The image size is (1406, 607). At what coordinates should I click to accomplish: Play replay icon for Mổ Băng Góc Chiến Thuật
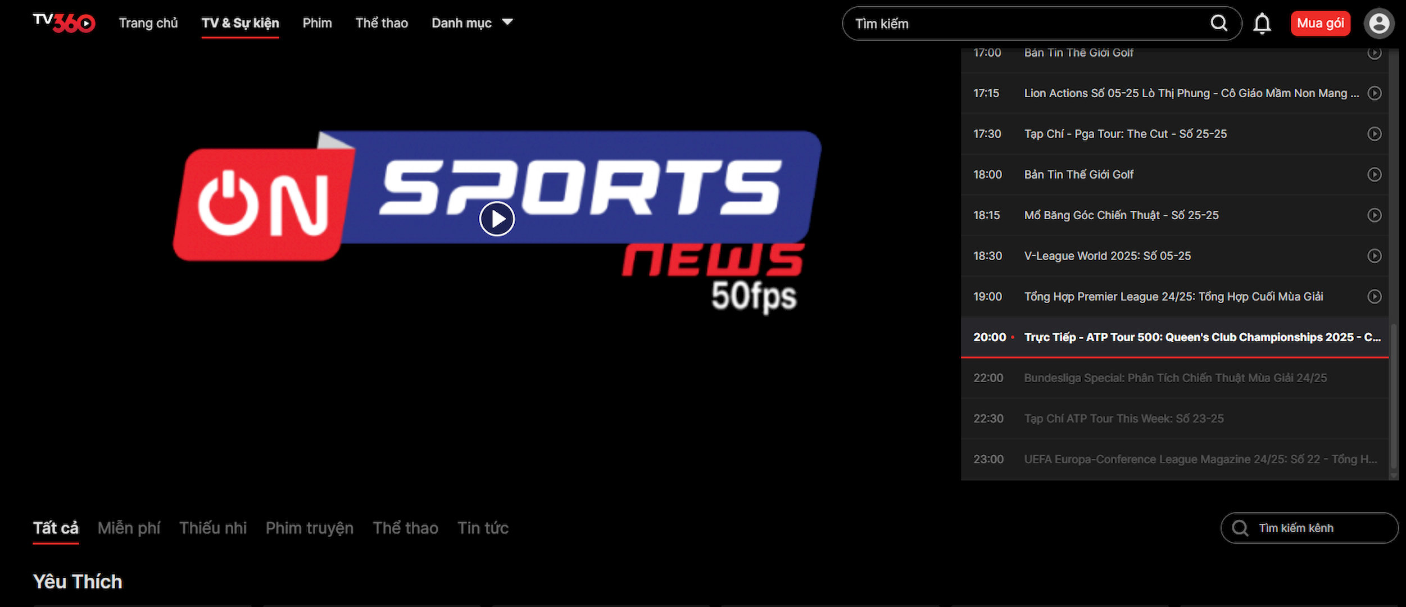(1374, 215)
